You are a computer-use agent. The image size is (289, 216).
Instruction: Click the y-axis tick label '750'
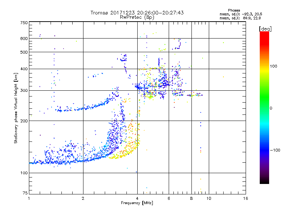pyautogui.click(x=24, y=23)
